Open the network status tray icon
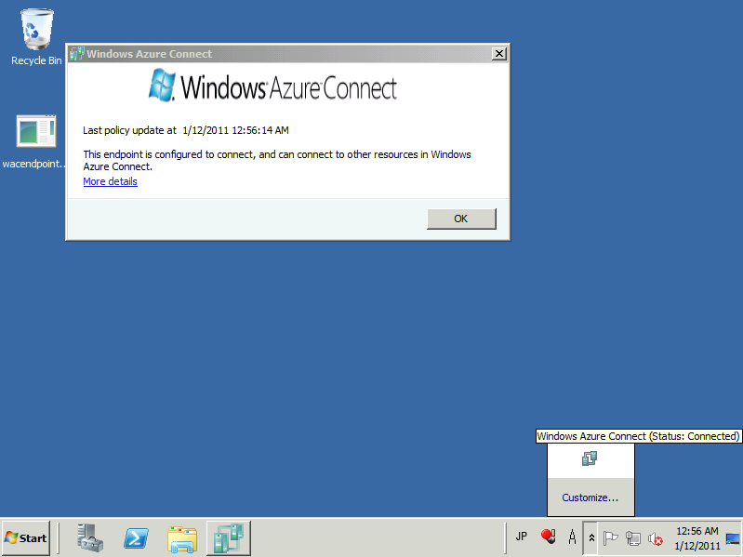Image resolution: width=743 pixels, height=557 pixels. (633, 538)
